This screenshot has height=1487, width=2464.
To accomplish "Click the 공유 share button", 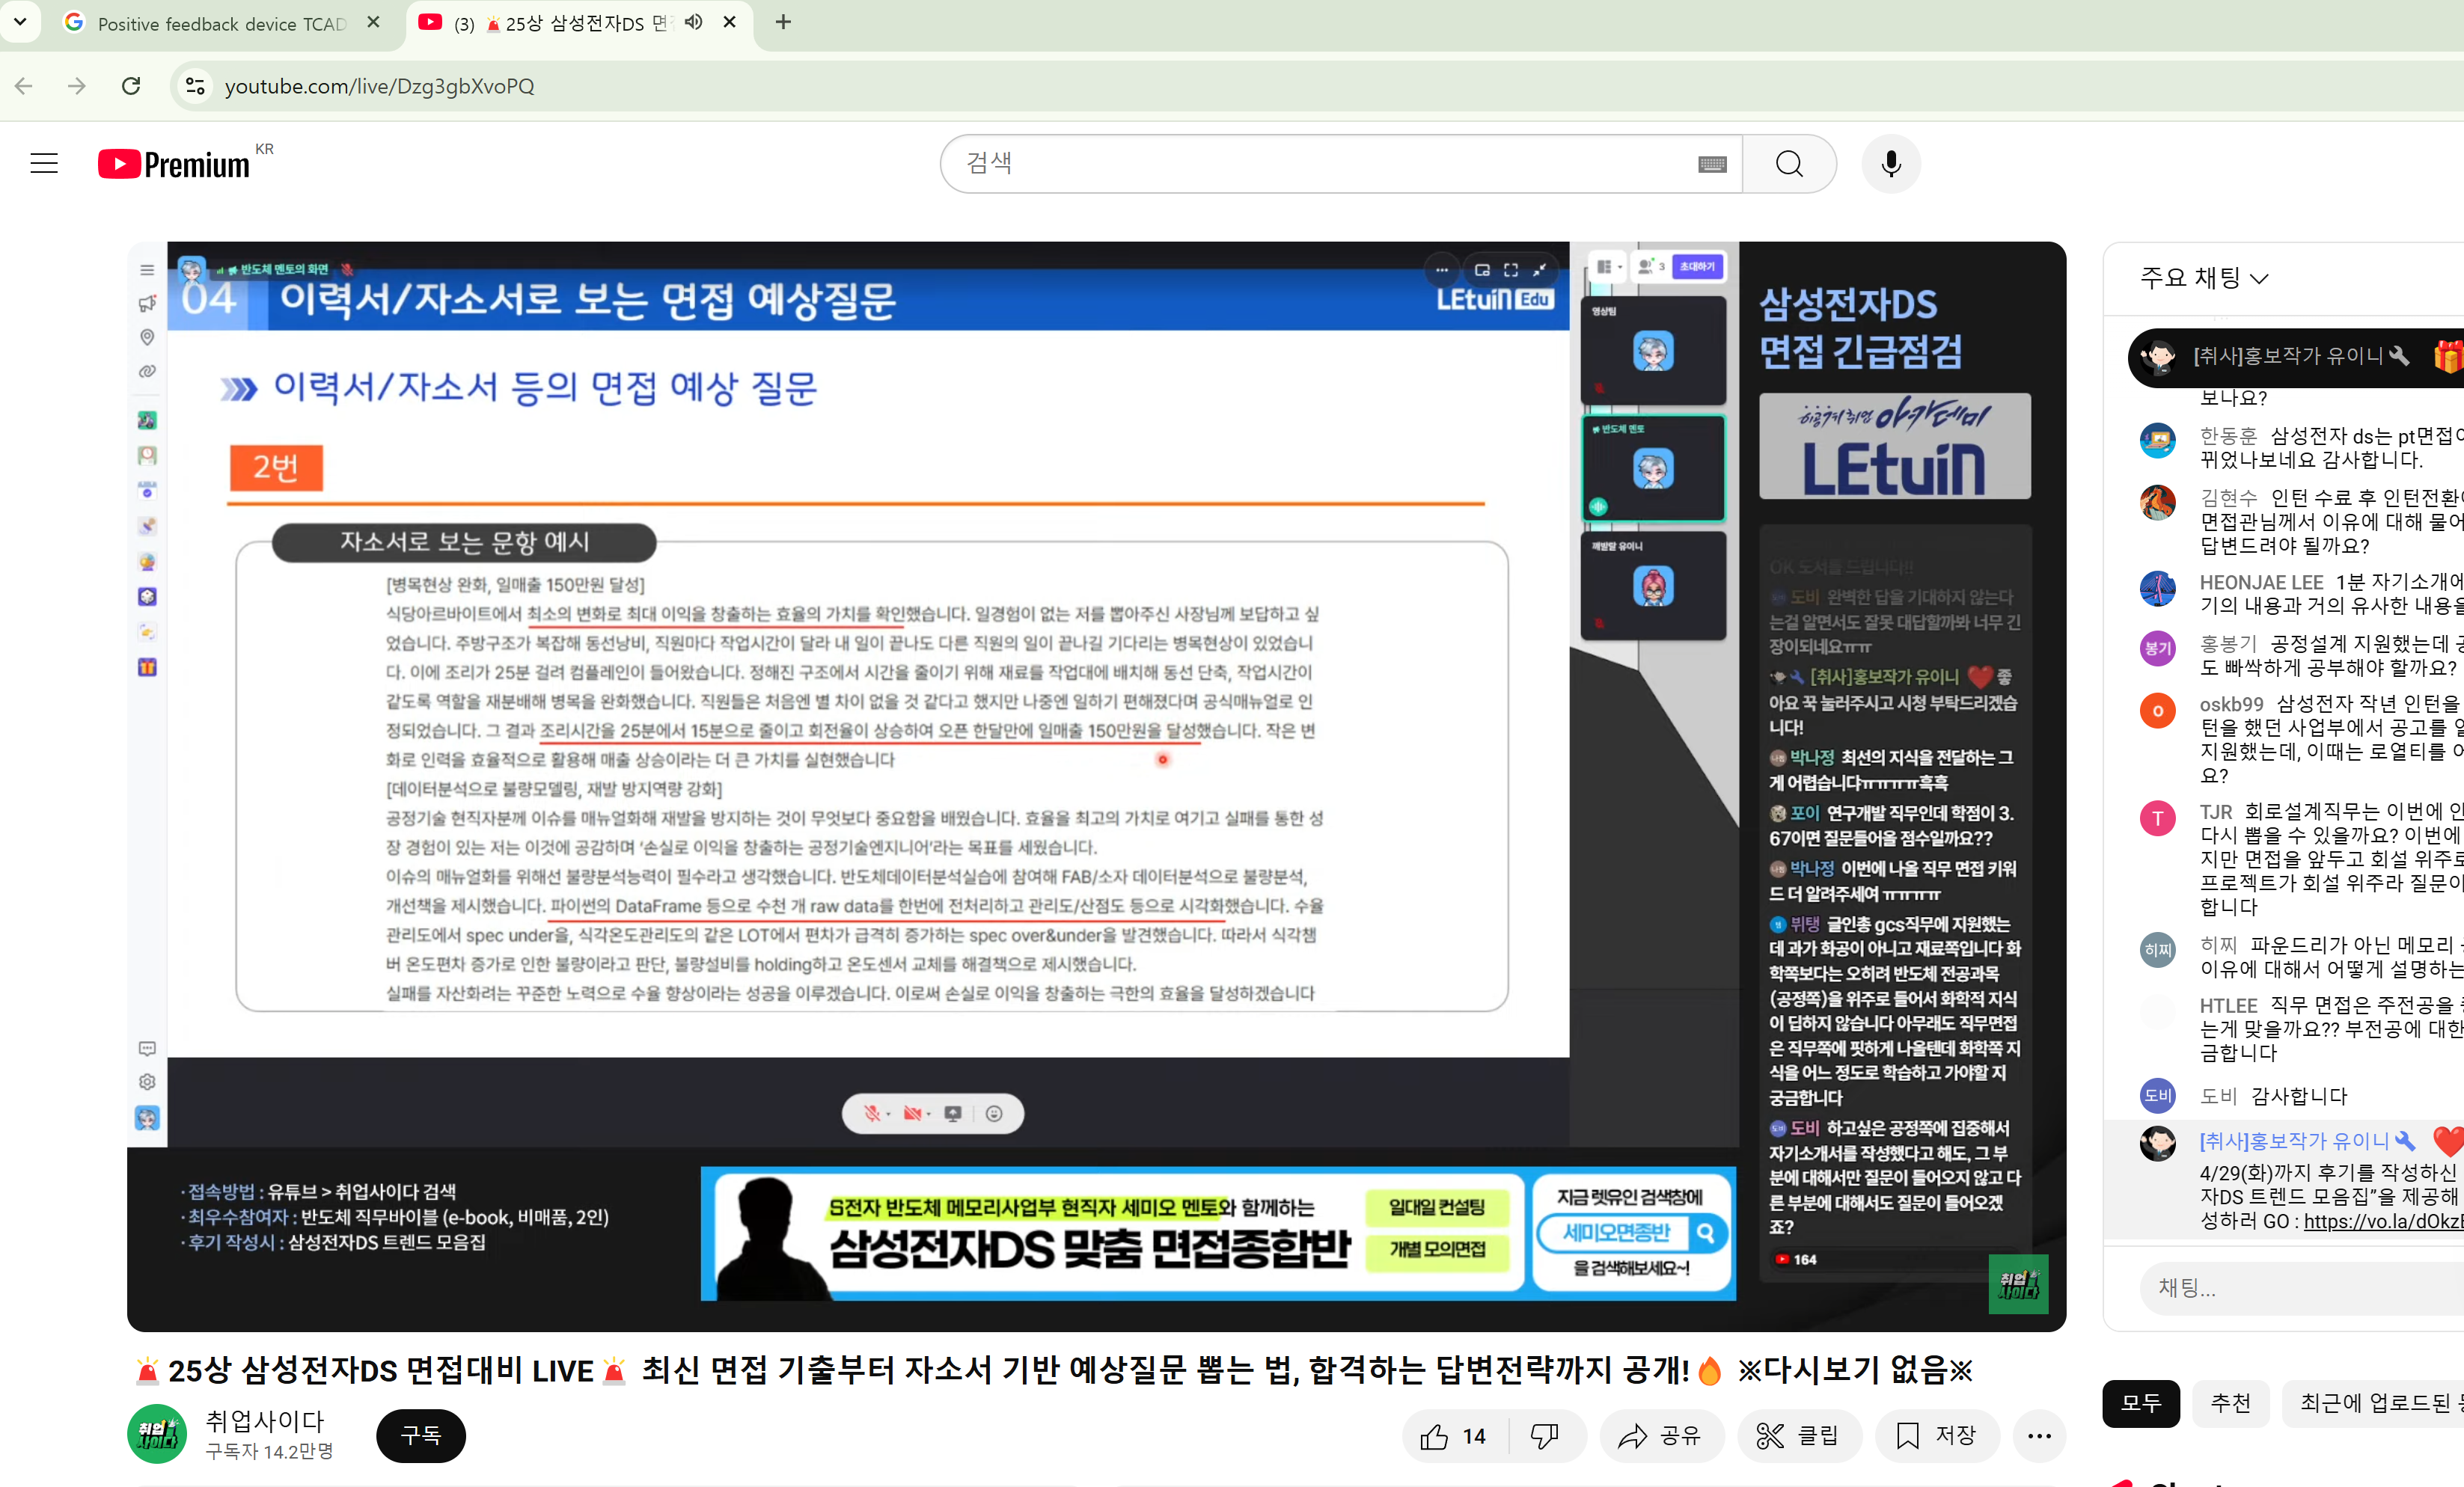I will (1661, 1436).
